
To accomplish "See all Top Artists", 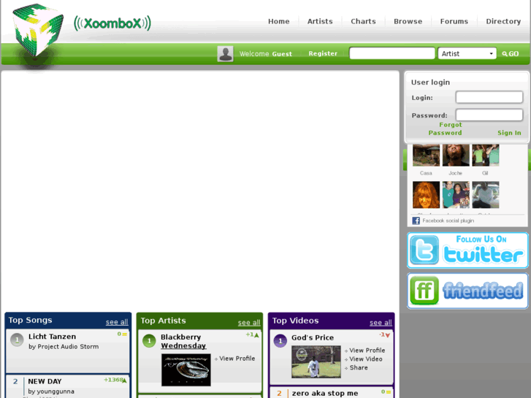I will pos(249,323).
